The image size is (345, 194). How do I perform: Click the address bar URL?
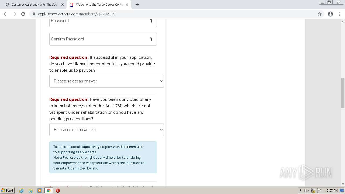pyautogui.click(x=77, y=14)
